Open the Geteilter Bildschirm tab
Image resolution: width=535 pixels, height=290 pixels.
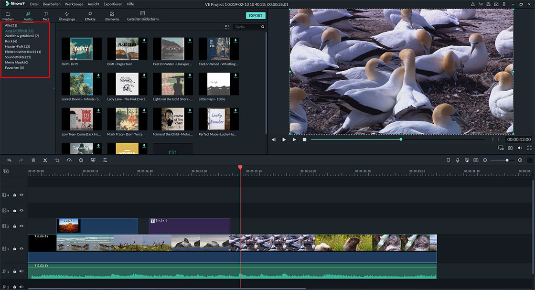pos(143,16)
